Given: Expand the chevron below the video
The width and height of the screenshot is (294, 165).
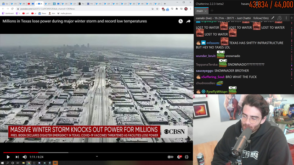Looking at the screenshot, I should [x=97, y=156].
